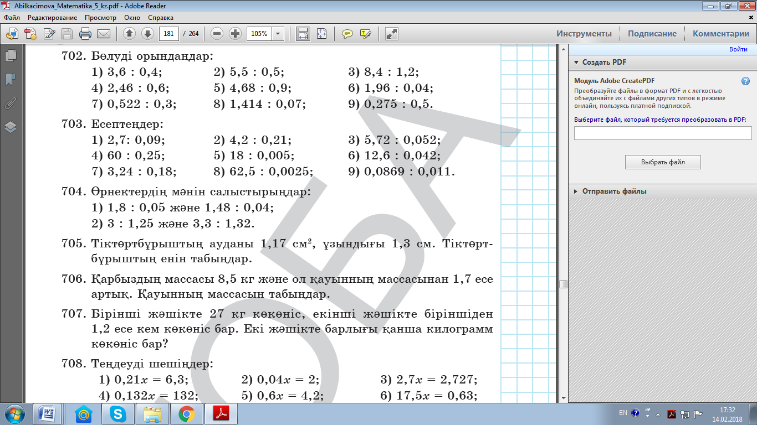Go to the next page arrow

147,34
